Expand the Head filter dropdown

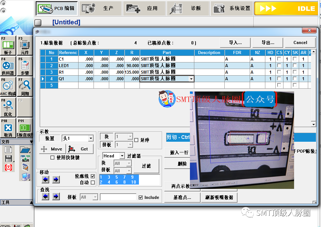(x=122, y=156)
